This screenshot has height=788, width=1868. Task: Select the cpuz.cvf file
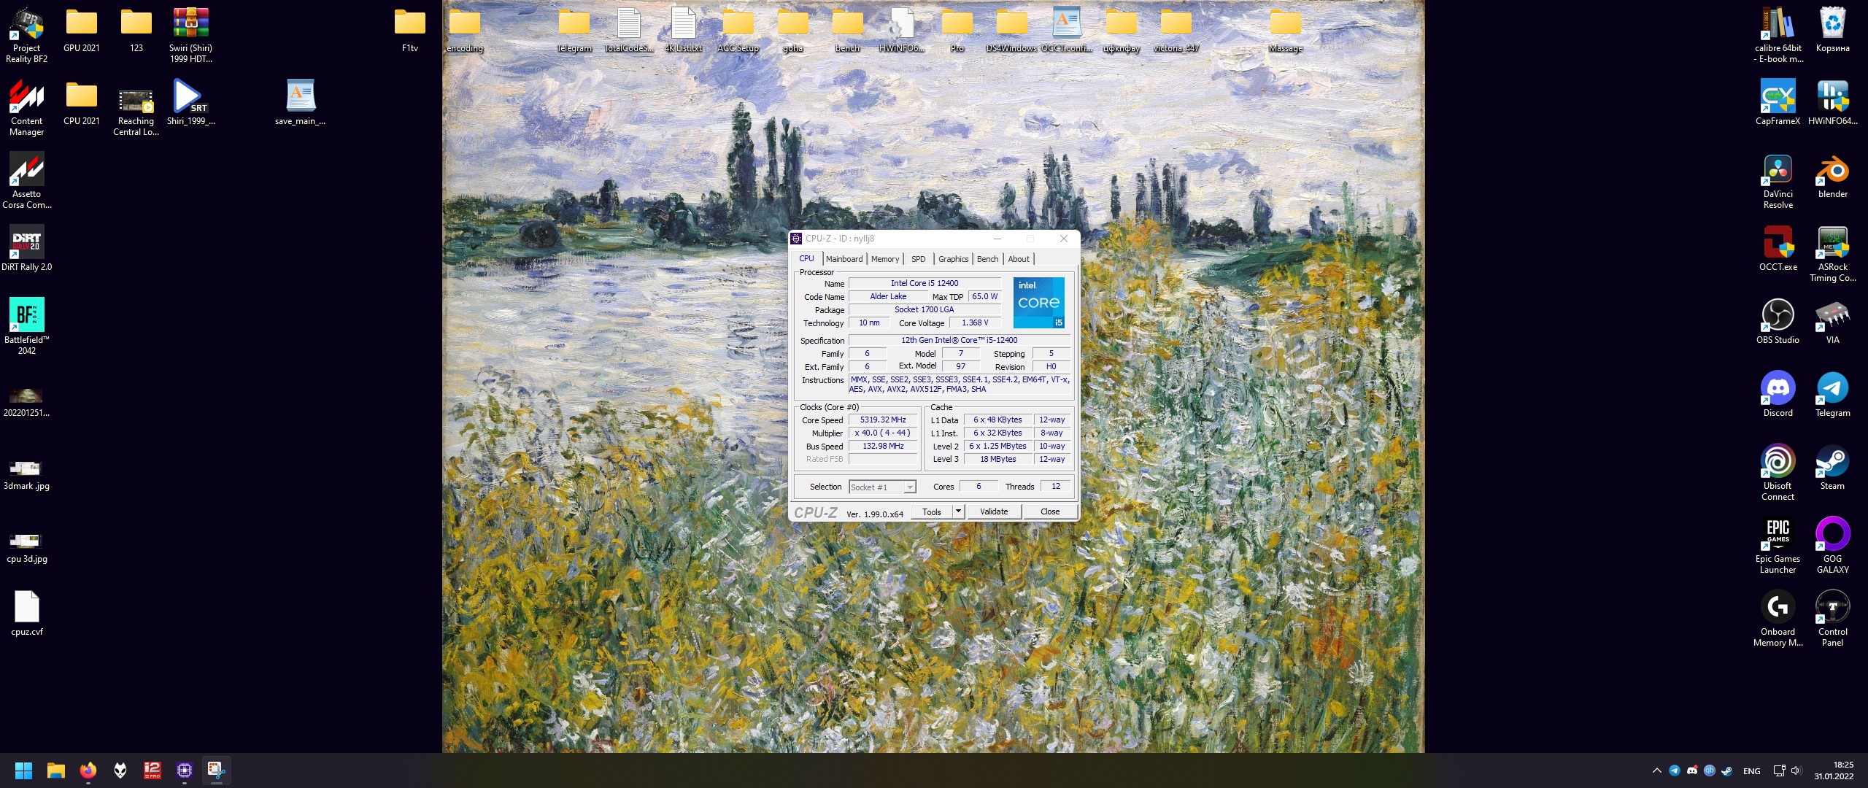26,613
